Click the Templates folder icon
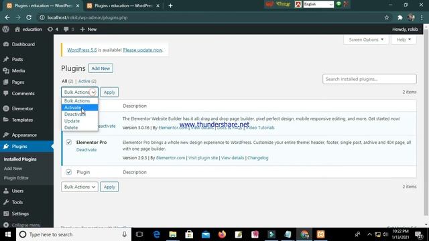 (6, 120)
